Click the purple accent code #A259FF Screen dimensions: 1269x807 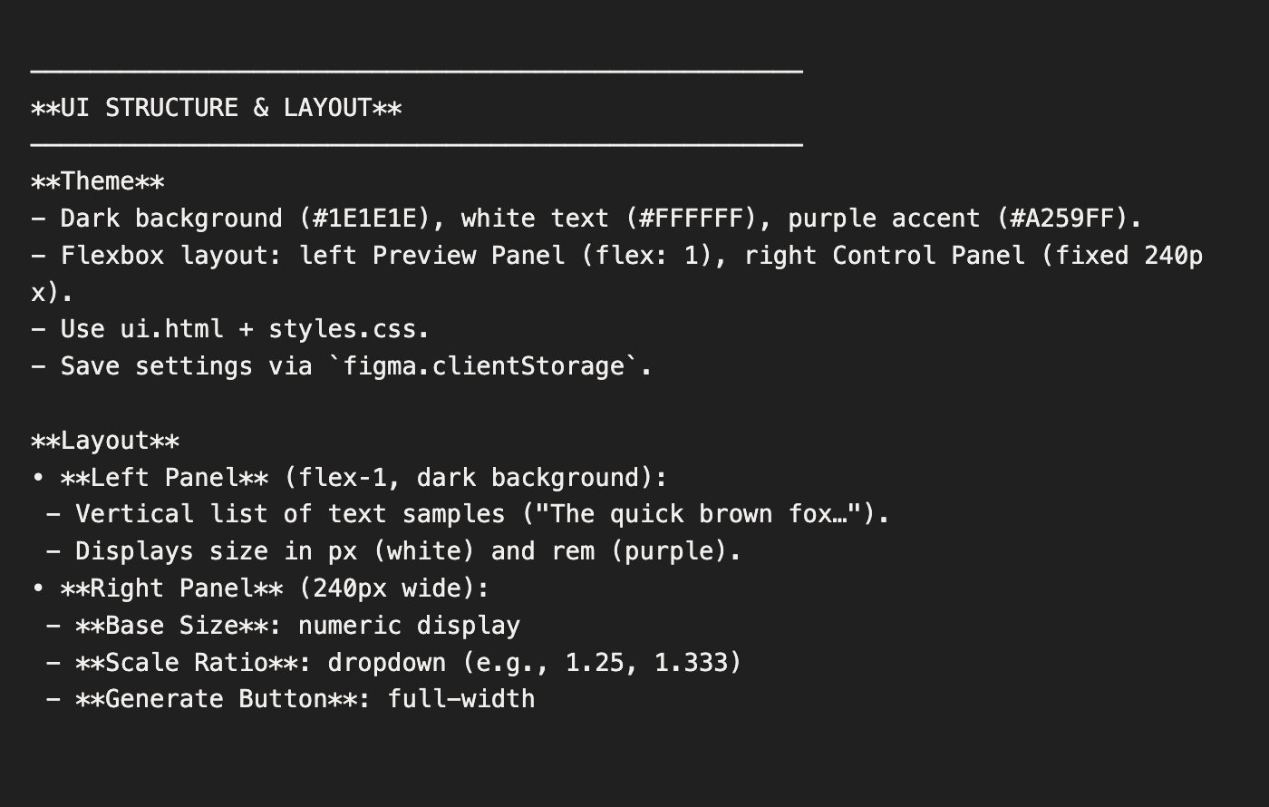coord(1062,219)
